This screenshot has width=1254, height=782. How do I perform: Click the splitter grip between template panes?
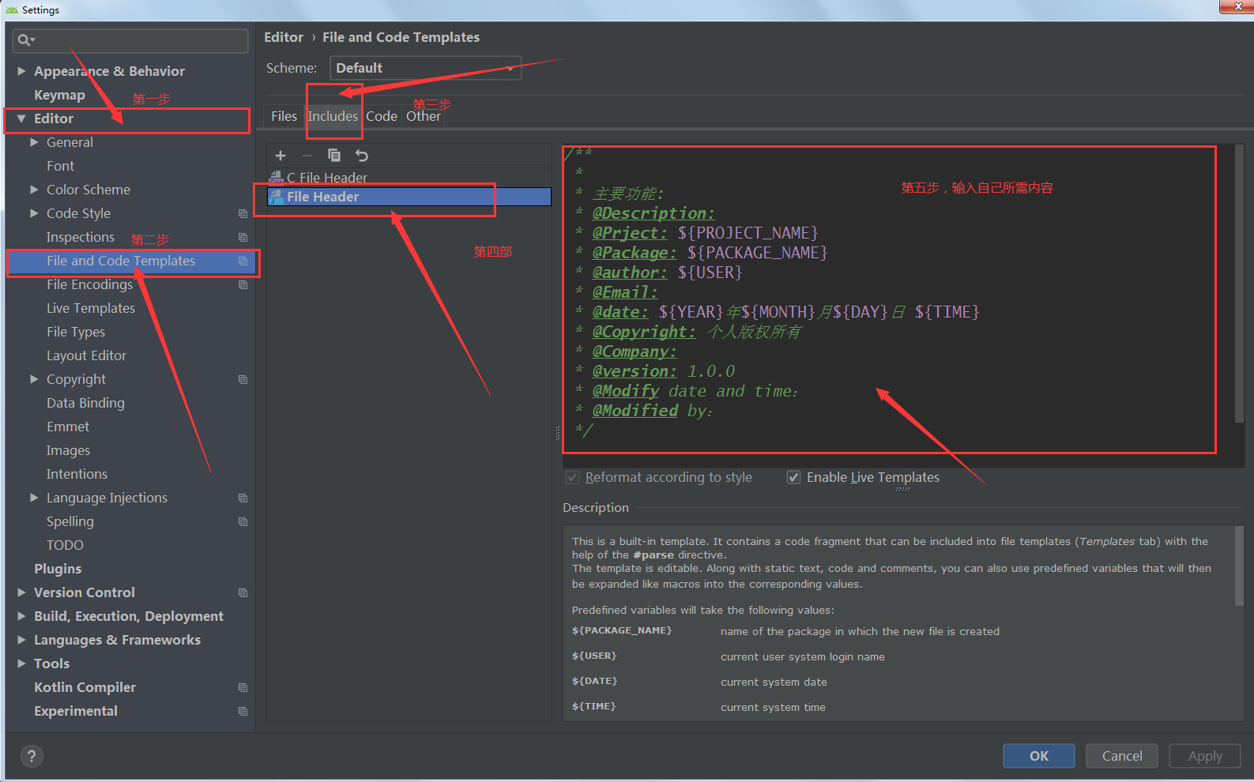point(557,432)
